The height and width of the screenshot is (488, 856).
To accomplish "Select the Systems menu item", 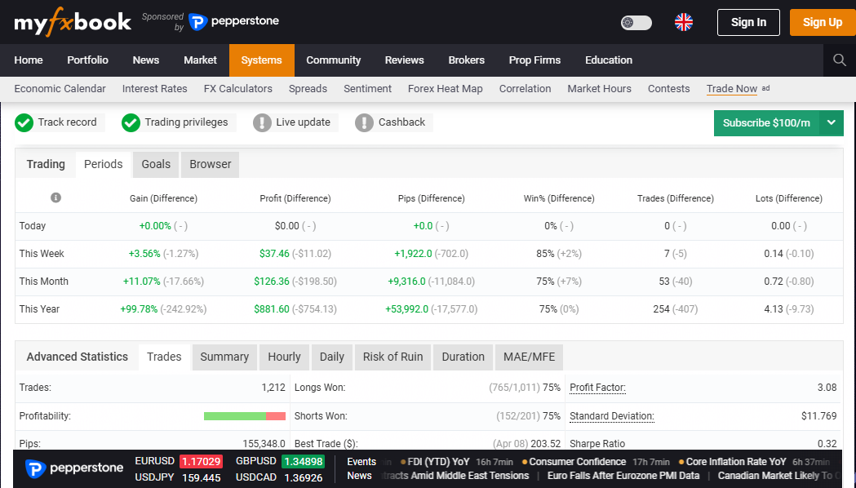I will pos(261,60).
